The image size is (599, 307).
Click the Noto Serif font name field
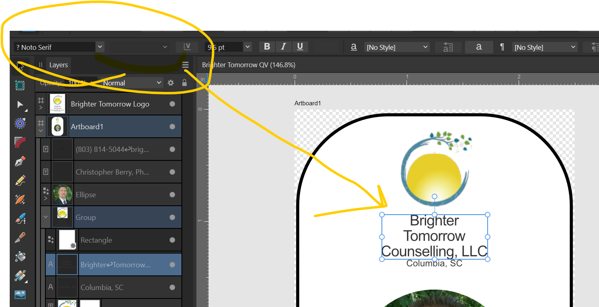(x=55, y=47)
